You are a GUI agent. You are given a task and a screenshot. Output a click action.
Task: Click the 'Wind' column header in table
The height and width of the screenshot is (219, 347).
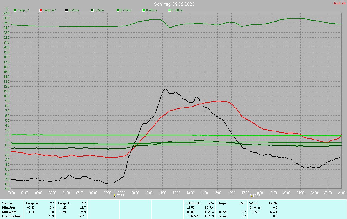coord(253,203)
